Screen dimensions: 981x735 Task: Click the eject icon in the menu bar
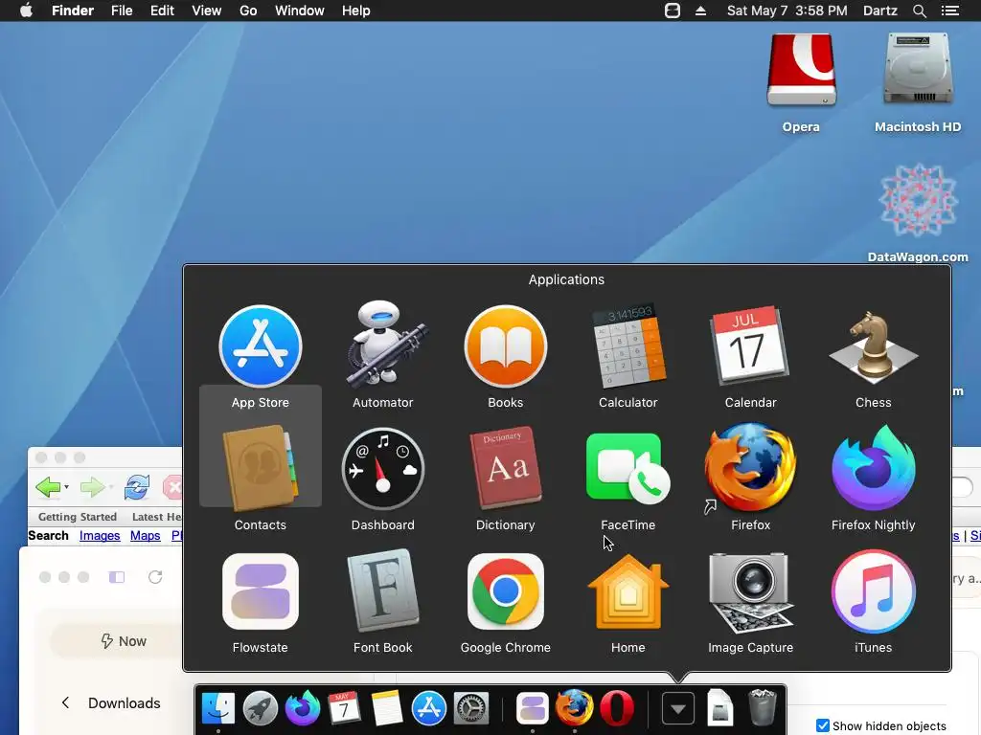(x=700, y=11)
